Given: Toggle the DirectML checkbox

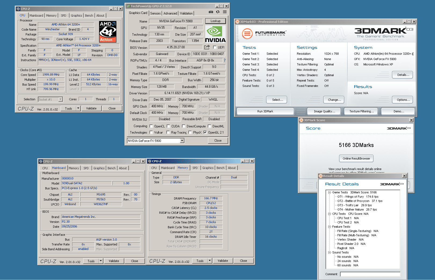Looking at the screenshot, I should [209, 126].
